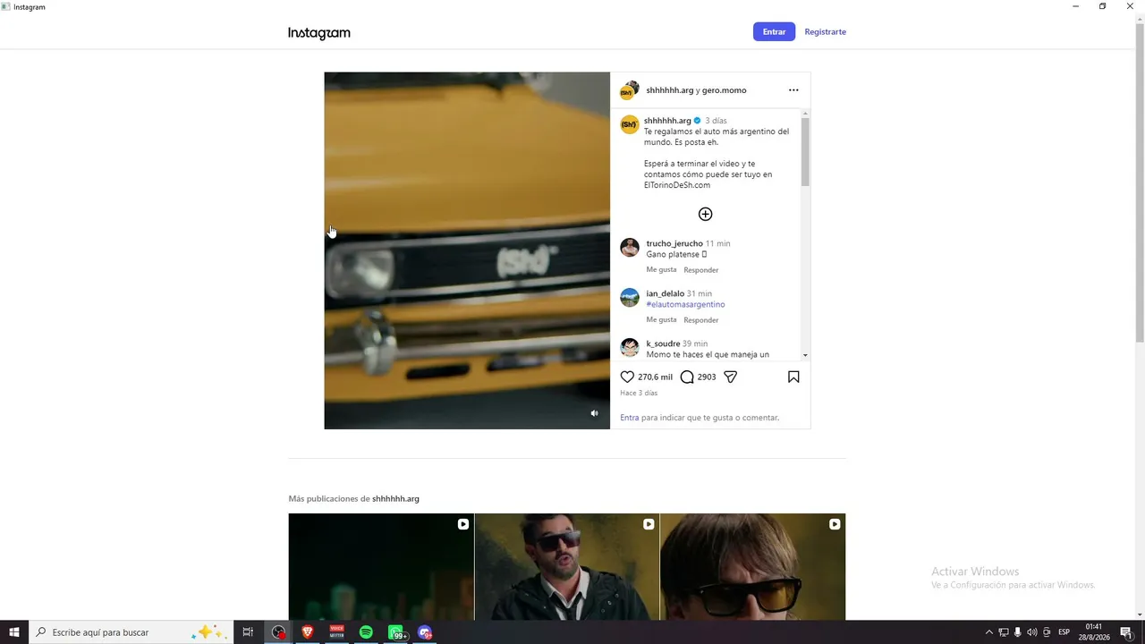Click the Windows taskbar search box
1145x644 pixels.
click(131, 632)
